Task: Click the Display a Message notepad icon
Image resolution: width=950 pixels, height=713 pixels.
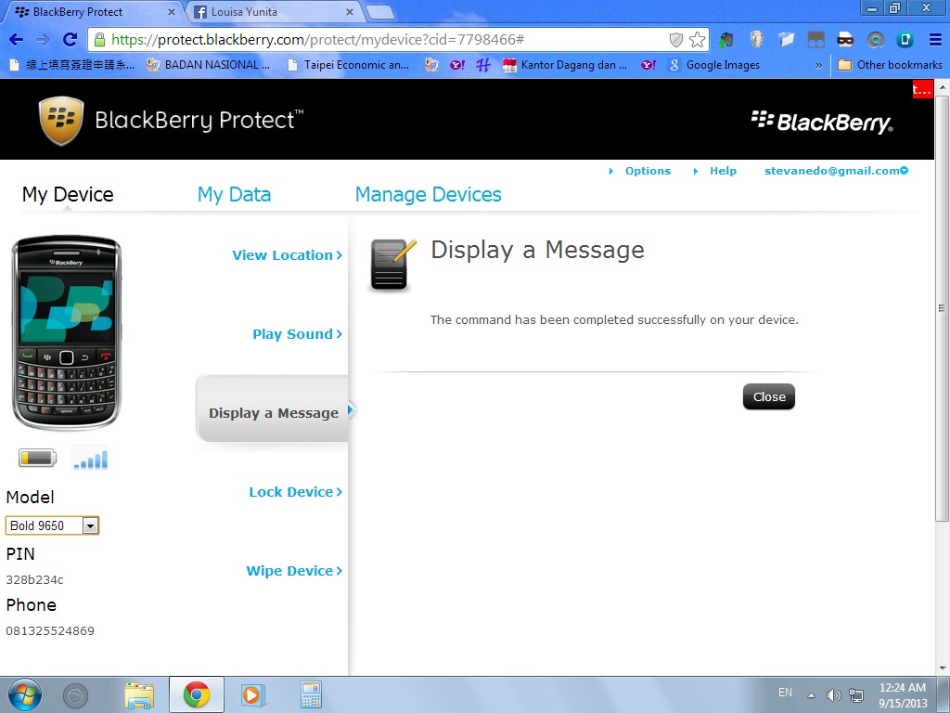Action: [392, 265]
